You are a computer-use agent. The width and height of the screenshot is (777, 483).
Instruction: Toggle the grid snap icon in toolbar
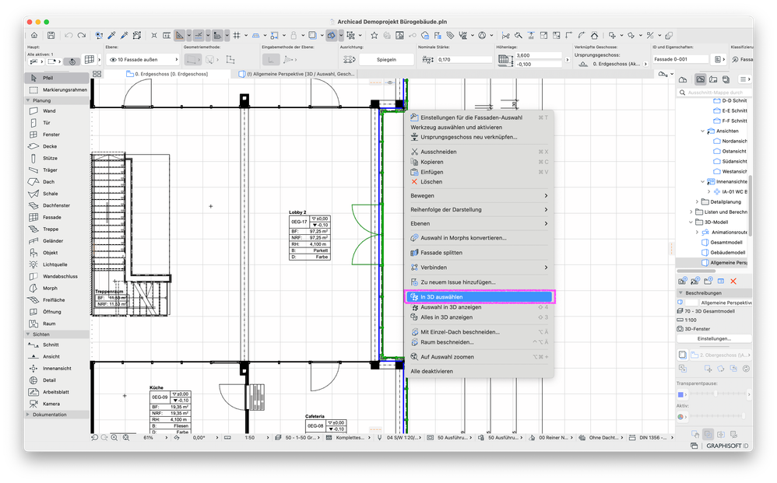pyautogui.click(x=237, y=36)
